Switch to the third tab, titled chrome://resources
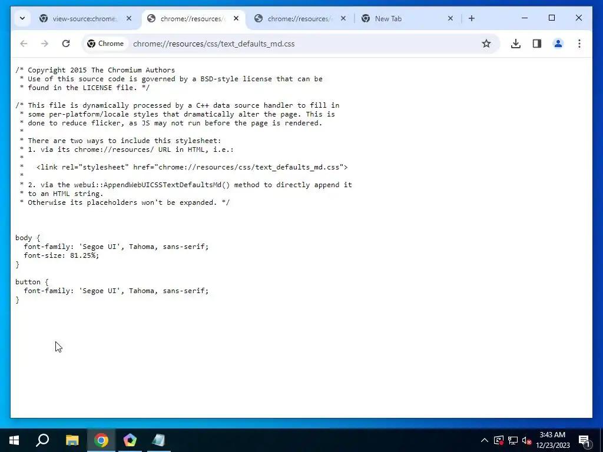Screen dimensions: 603x452 coord(300,18)
